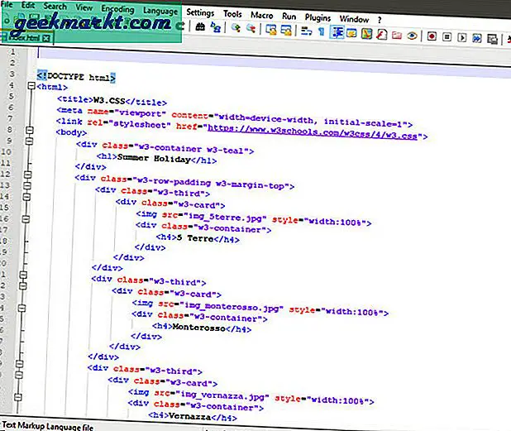Viewport: 511px width, 431px height.
Task: Click "w3-row-padding w3-margin-top" class string
Action: 209,183
